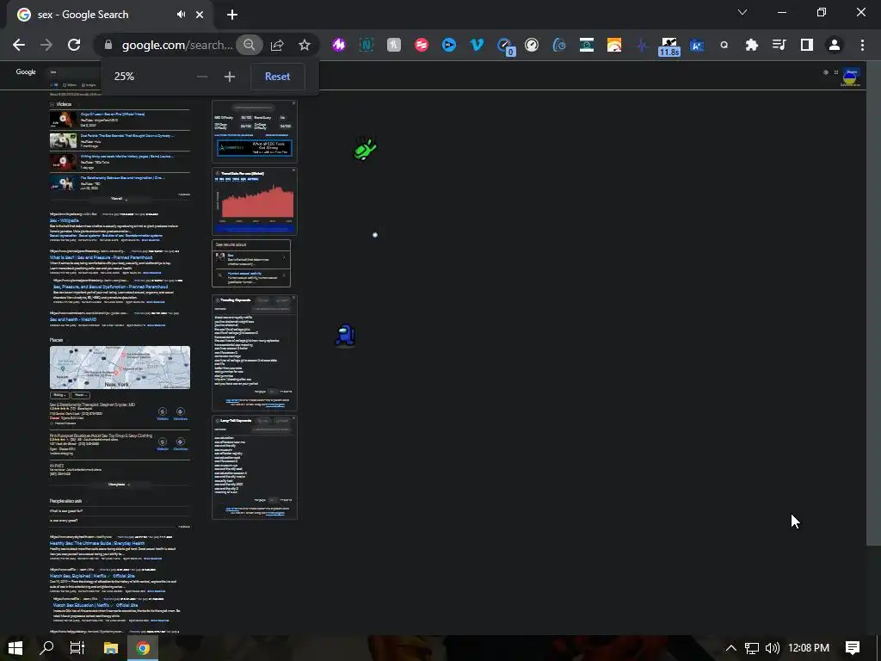The height and width of the screenshot is (661, 881).
Task: Open pink striped circle extension icon
Action: point(422,45)
